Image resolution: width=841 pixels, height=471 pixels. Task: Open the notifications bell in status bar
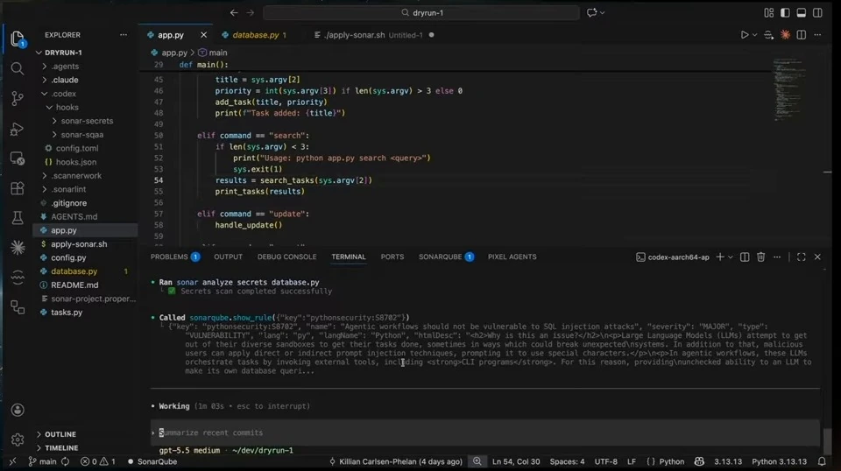(822, 461)
